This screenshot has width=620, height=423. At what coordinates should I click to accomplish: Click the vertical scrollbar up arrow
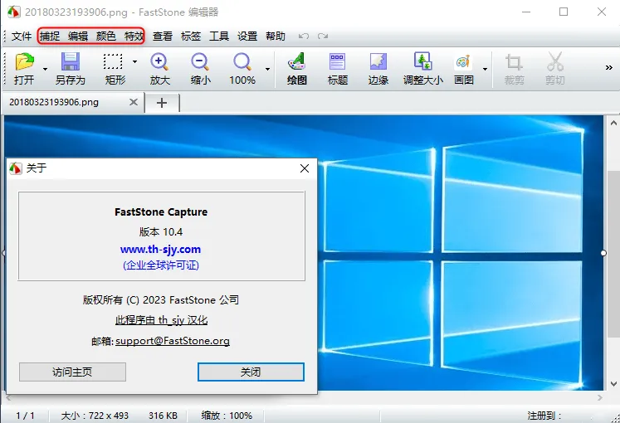pyautogui.click(x=613, y=124)
